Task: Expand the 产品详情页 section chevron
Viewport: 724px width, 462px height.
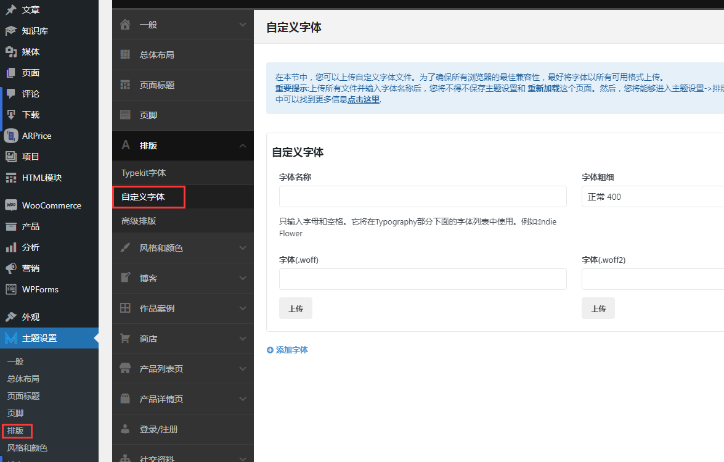Action: point(243,398)
